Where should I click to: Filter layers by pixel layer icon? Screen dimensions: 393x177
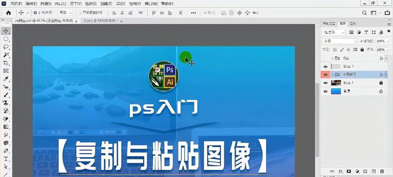coord(352,32)
